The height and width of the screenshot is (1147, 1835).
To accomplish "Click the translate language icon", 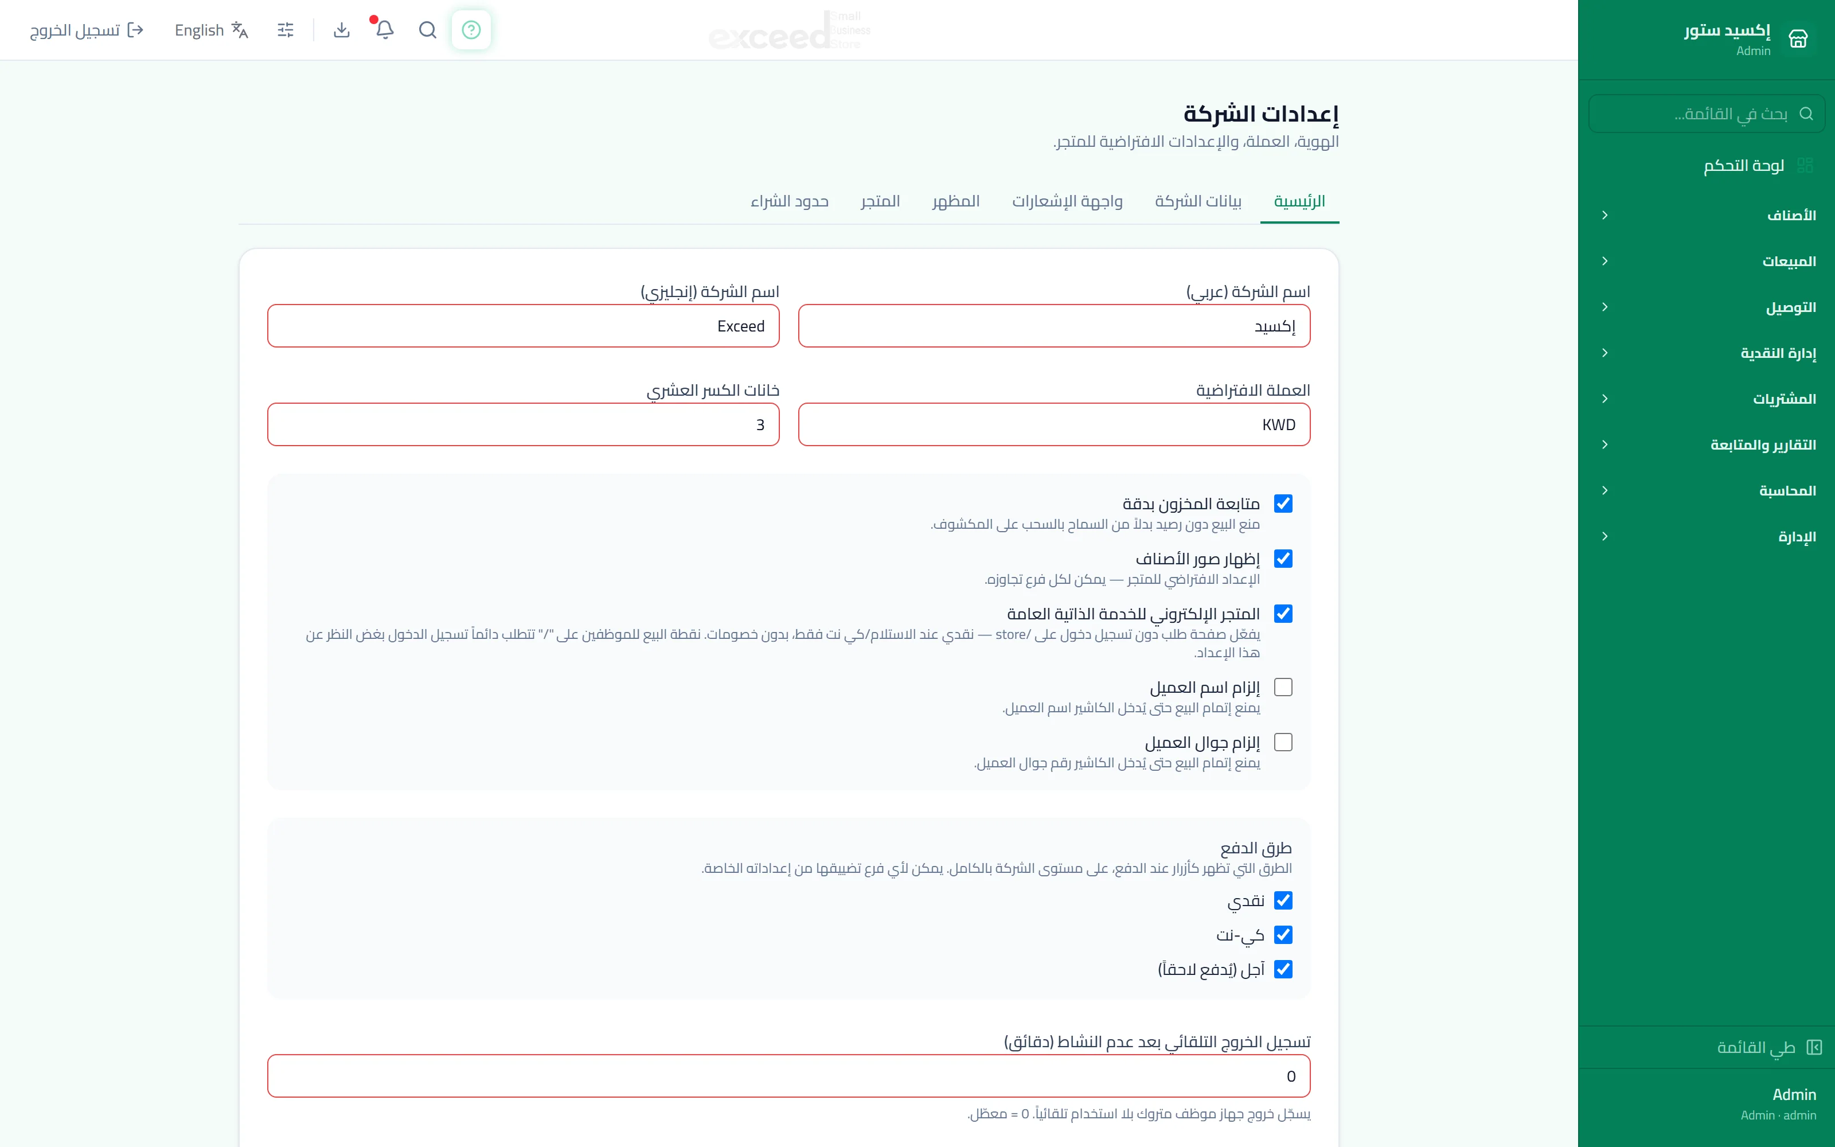I will click(x=240, y=30).
